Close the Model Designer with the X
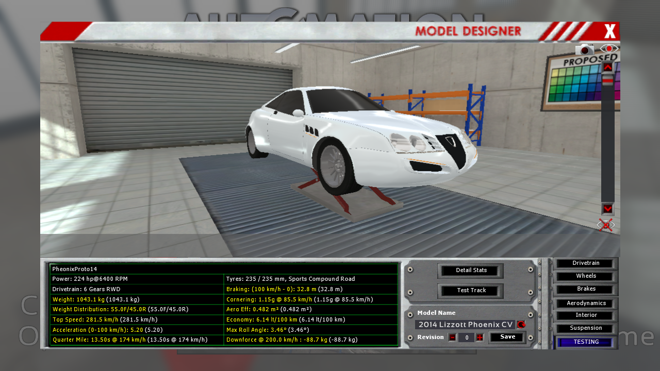This screenshot has width=660, height=371. pyautogui.click(x=610, y=32)
